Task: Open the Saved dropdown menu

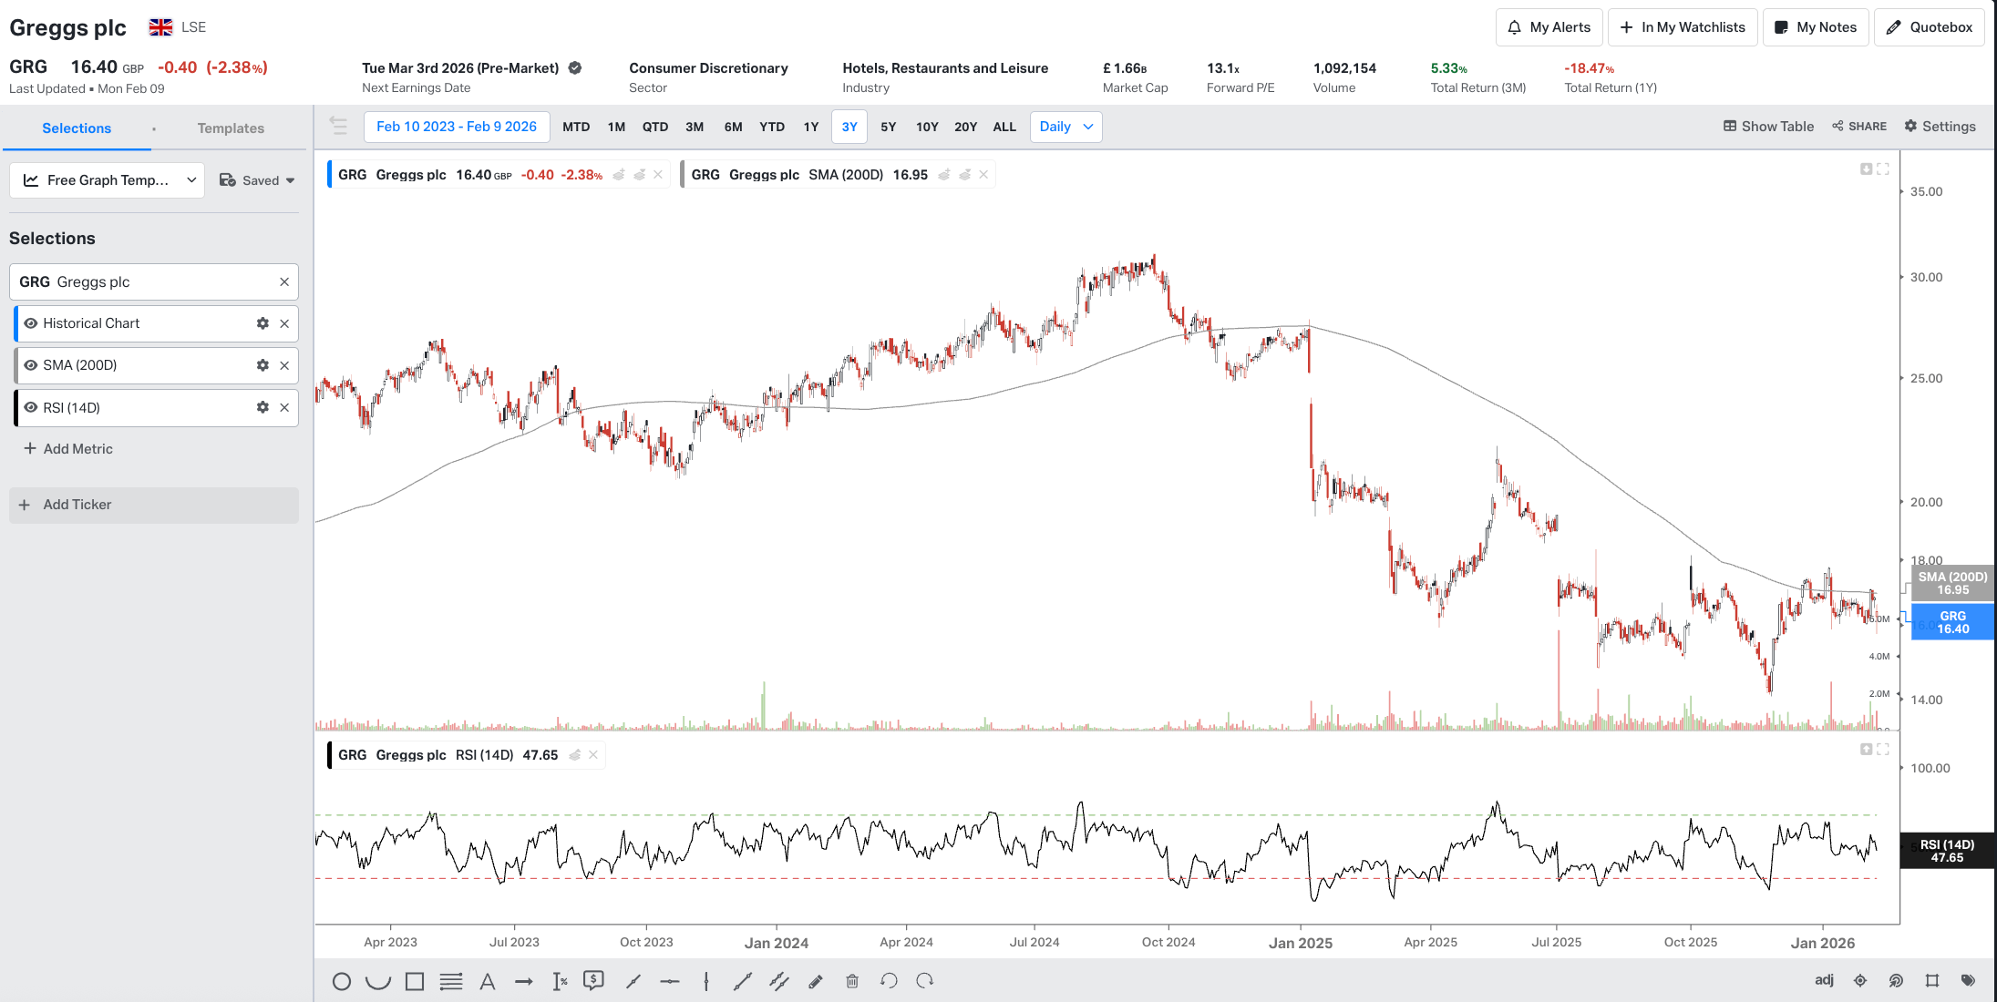Action: (x=258, y=180)
